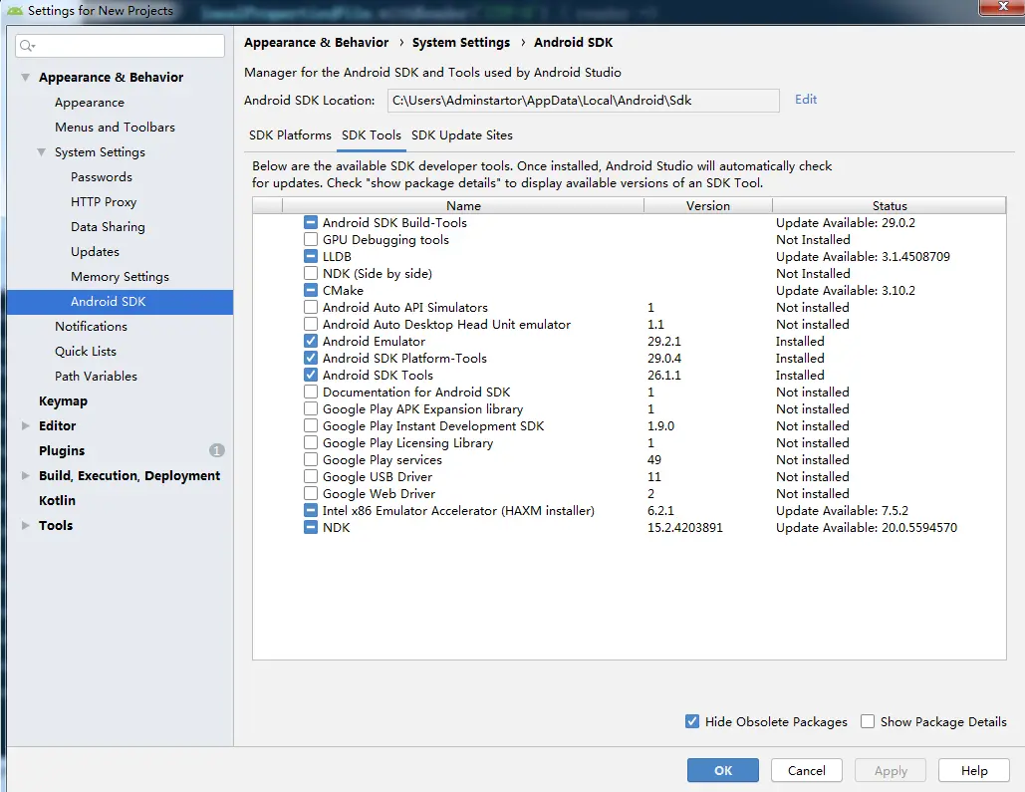Open Kotlin settings page
Screen dimensions: 1025x792
click(57, 500)
